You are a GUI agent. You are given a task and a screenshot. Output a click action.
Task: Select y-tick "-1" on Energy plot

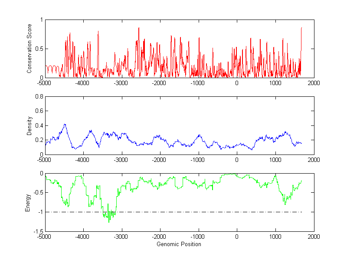(x=40, y=212)
